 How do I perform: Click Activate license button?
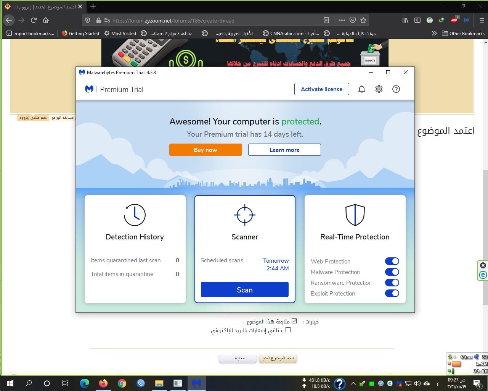pos(322,89)
